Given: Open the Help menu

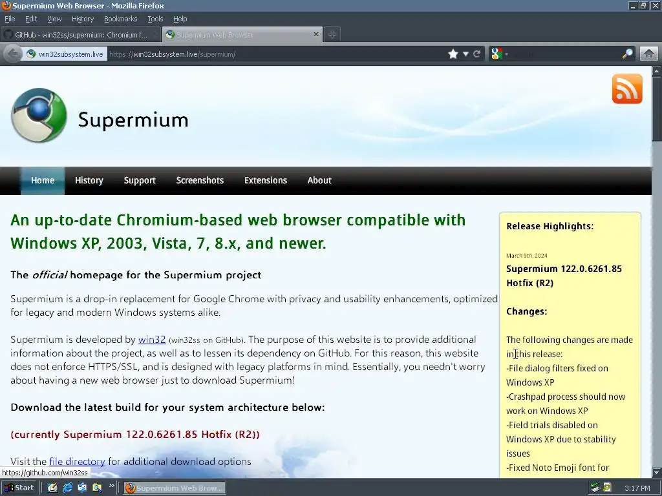Looking at the screenshot, I should point(180,19).
